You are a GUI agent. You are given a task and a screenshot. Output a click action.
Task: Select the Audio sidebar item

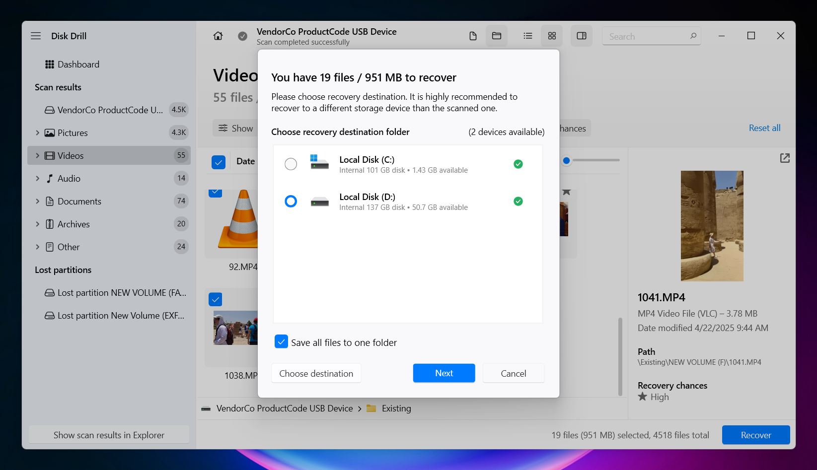(109, 178)
